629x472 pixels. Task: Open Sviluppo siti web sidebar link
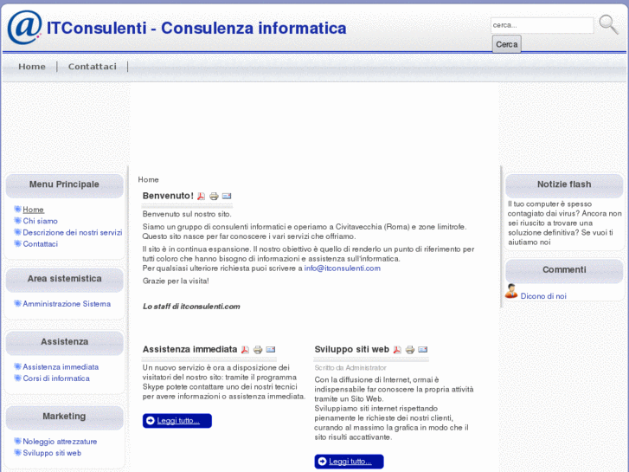52,453
